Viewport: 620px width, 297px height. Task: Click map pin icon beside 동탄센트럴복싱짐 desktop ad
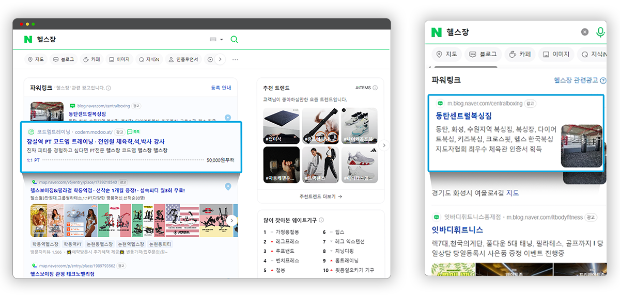click(228, 118)
